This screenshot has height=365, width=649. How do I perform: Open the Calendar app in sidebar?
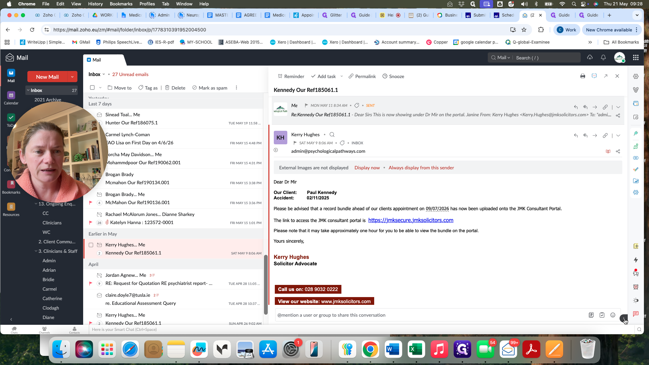(x=11, y=98)
